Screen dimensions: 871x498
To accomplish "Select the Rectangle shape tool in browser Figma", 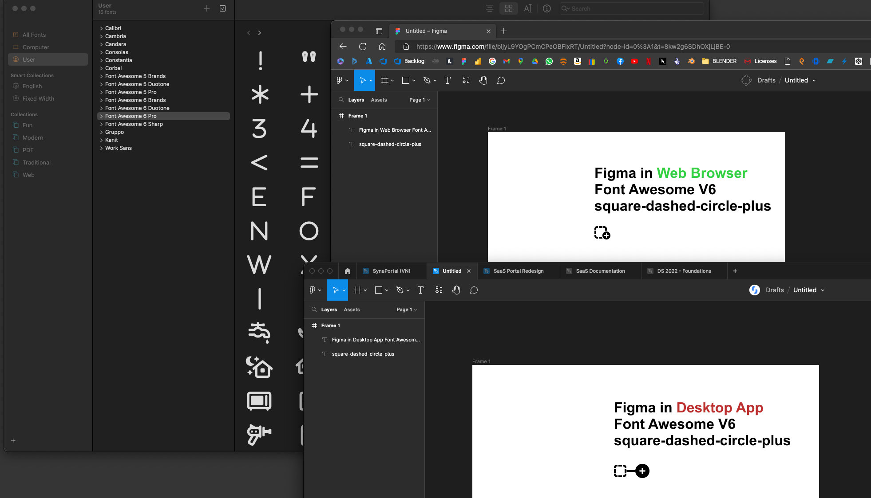I will 406,80.
